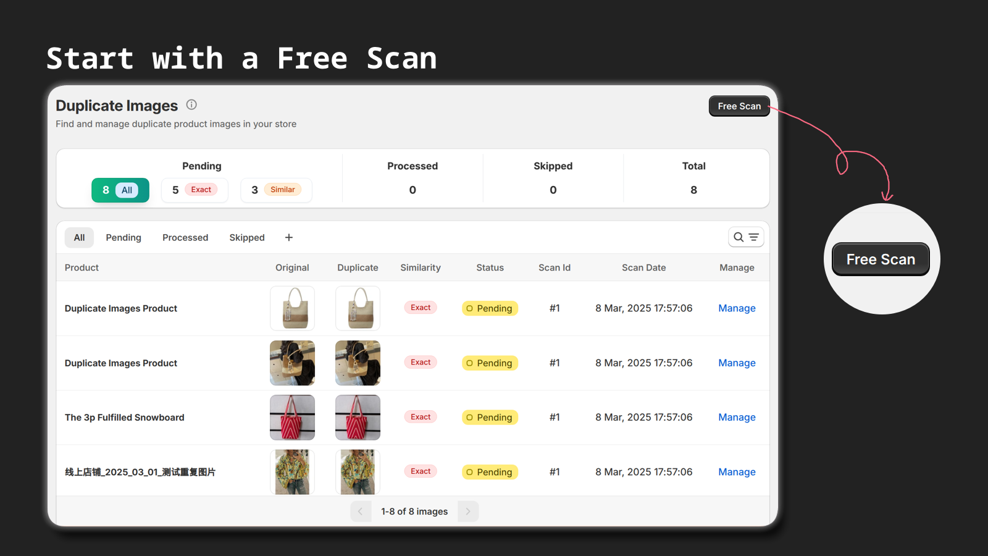Switch to the Processed tab
Viewport: 988px width, 556px height.
coord(185,237)
